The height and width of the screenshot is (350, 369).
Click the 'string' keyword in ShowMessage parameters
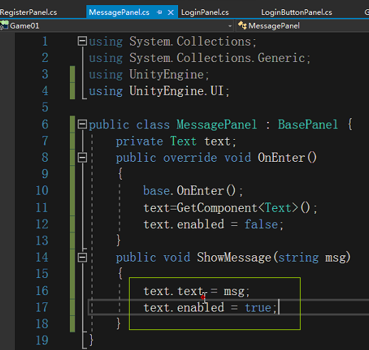tap(298, 257)
